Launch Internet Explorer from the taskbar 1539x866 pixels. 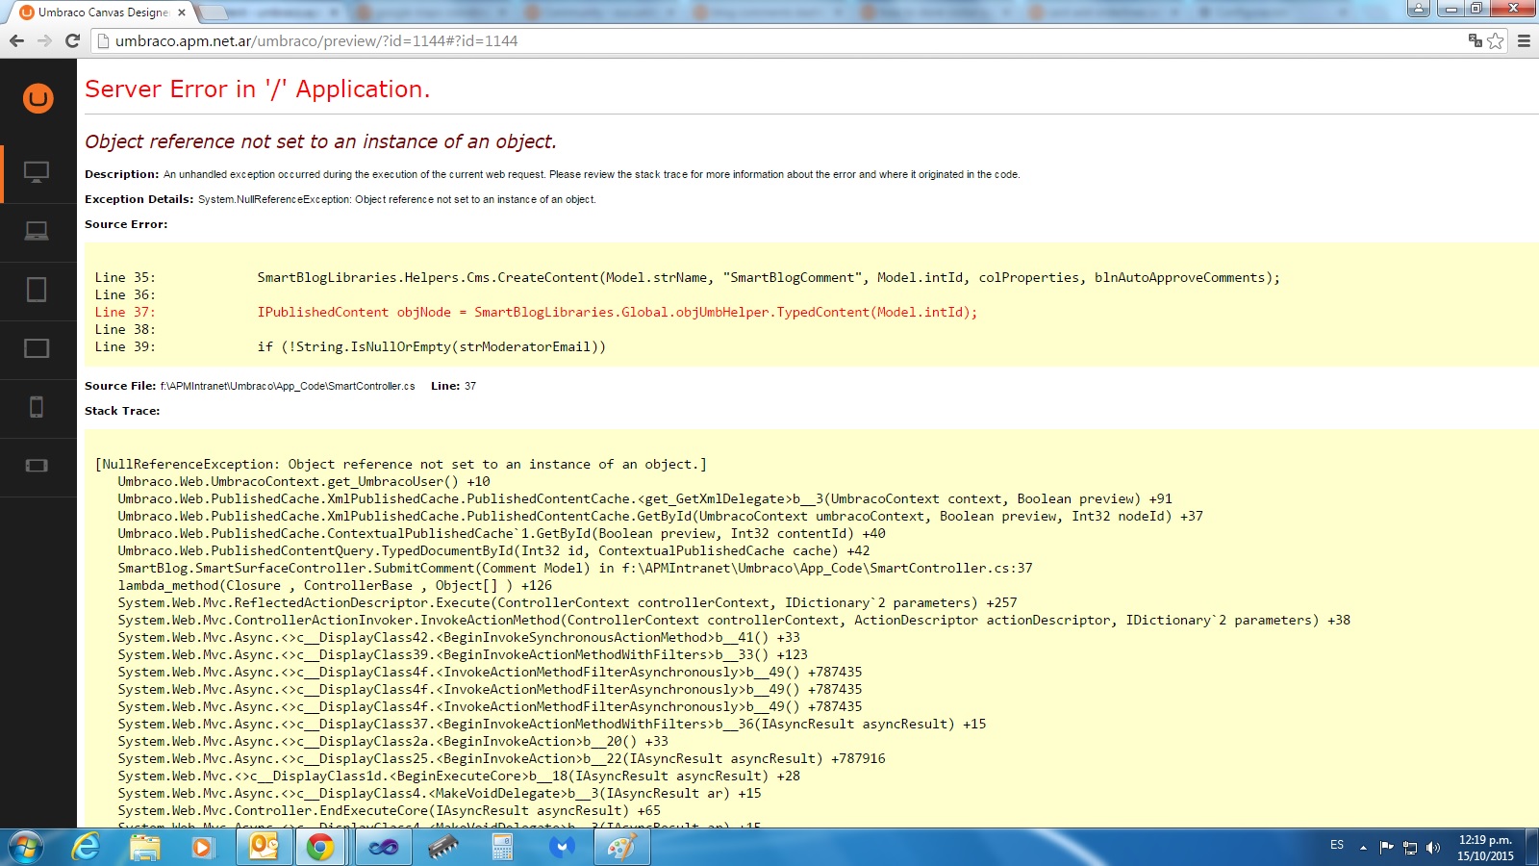click(87, 848)
